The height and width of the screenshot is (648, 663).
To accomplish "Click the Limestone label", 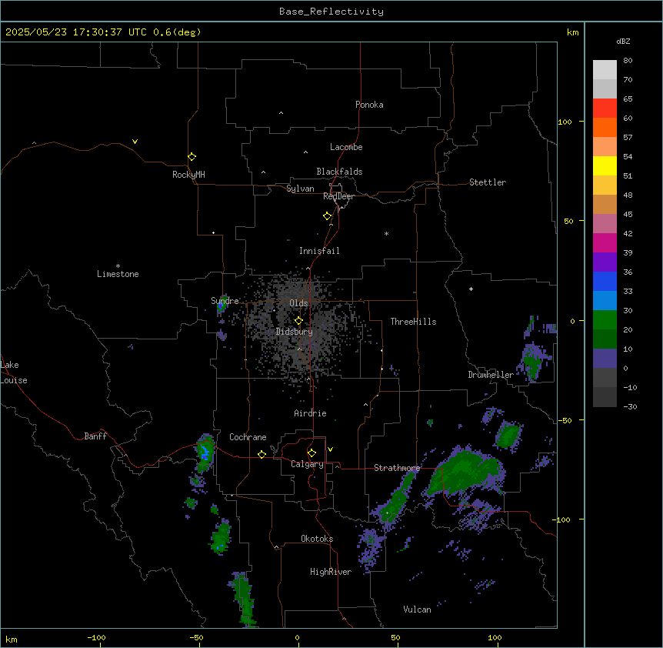I will coord(118,274).
